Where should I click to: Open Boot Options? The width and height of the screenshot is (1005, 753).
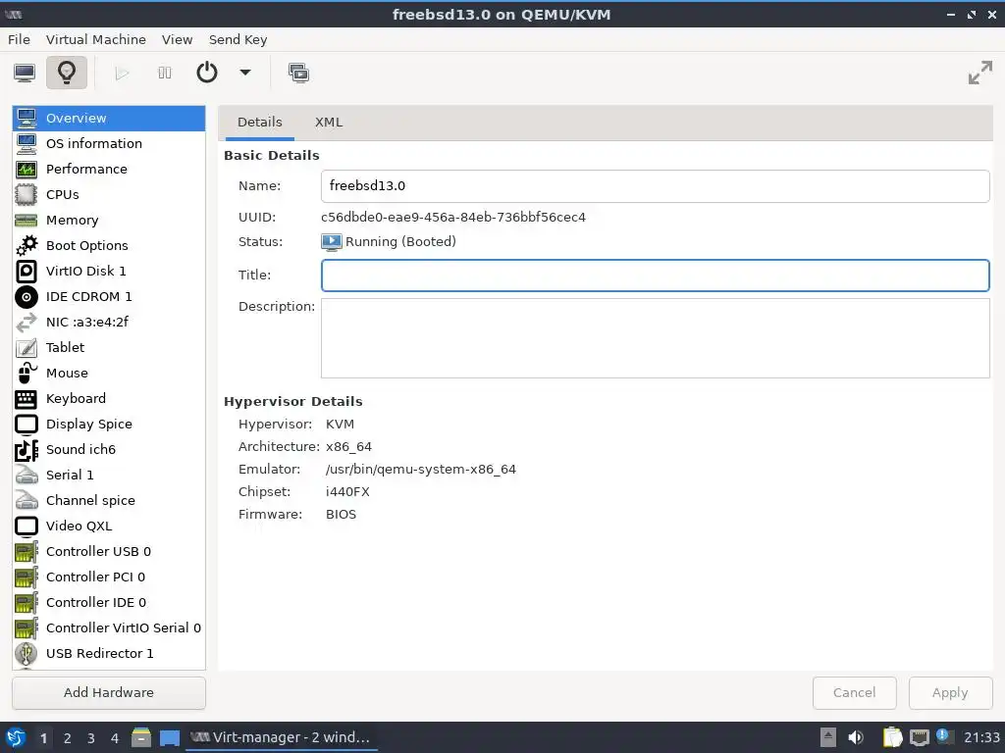(x=109, y=246)
